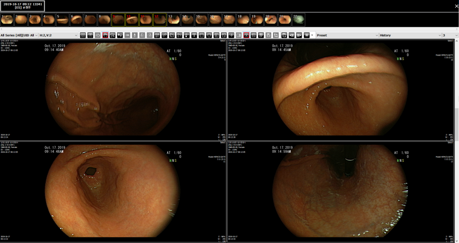Click the thumbnail strip horizontal scrollbar
Viewport: 459px width, 243px height.
[229, 29]
